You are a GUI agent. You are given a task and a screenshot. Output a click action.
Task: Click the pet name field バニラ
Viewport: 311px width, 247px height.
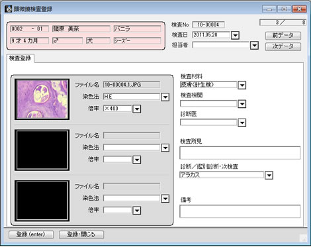[x=137, y=29]
